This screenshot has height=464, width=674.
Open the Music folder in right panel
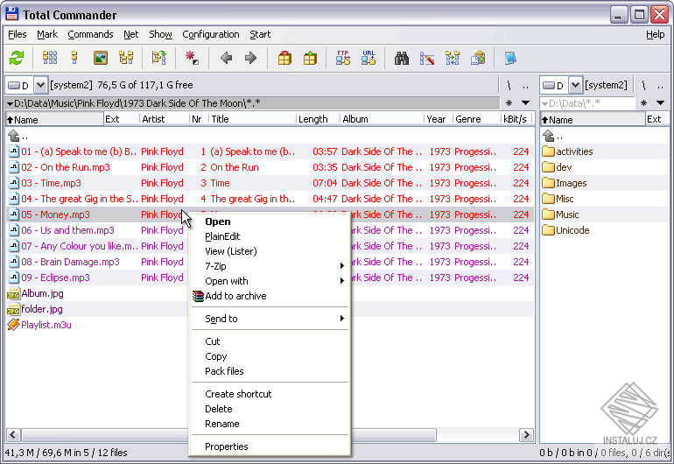pos(566,214)
